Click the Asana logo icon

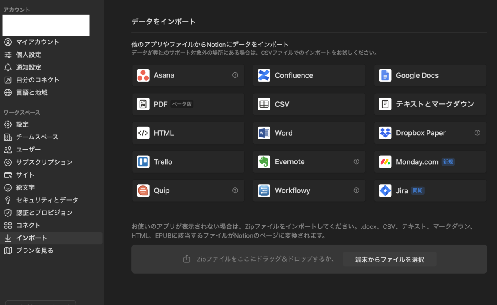(143, 75)
